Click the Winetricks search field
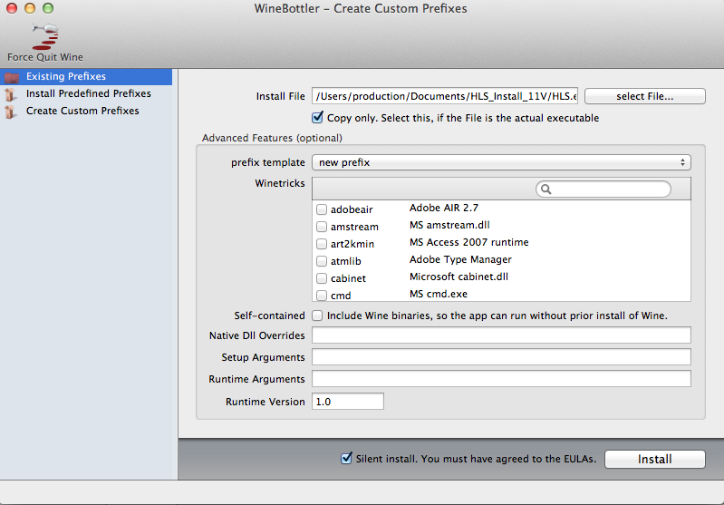Screen dimensions: 724x505 pyautogui.click(x=603, y=189)
